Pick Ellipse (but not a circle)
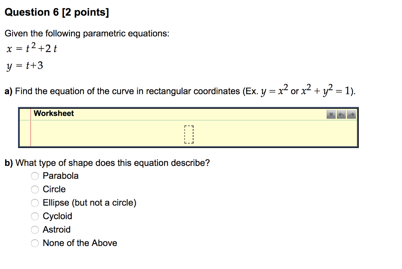 [35, 203]
